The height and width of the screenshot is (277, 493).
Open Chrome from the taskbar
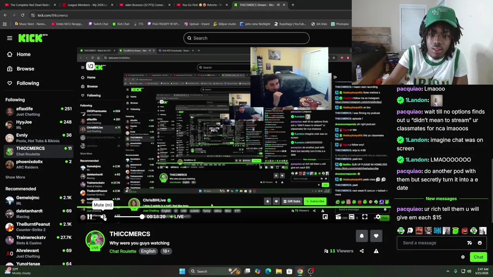[300, 271]
